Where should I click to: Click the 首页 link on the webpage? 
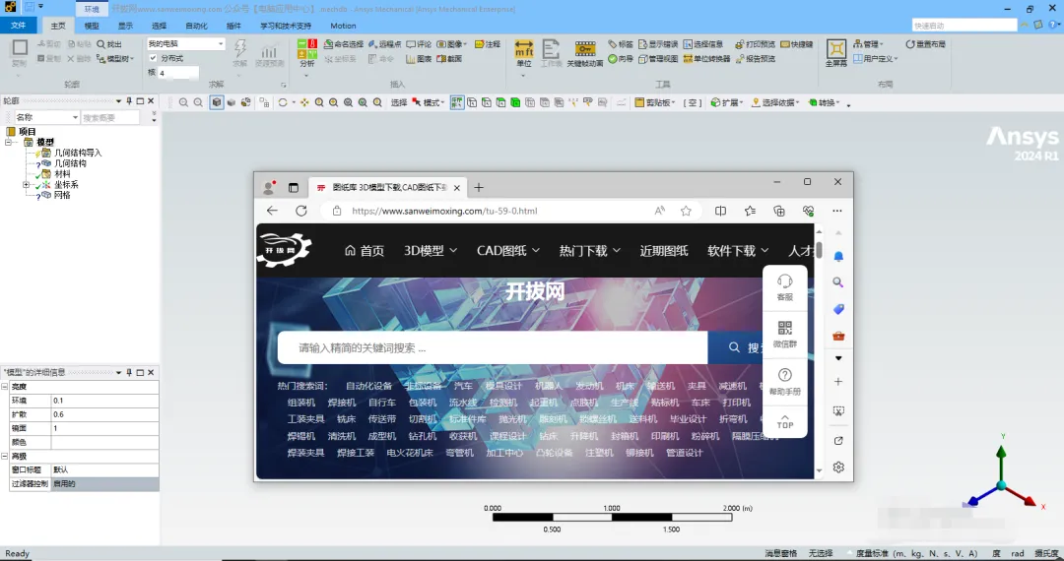365,251
